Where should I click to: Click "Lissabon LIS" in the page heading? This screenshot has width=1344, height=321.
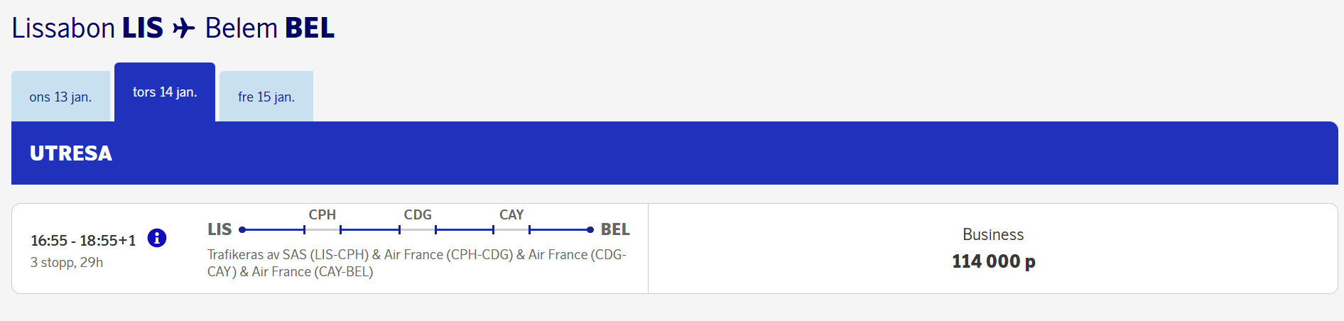87,28
